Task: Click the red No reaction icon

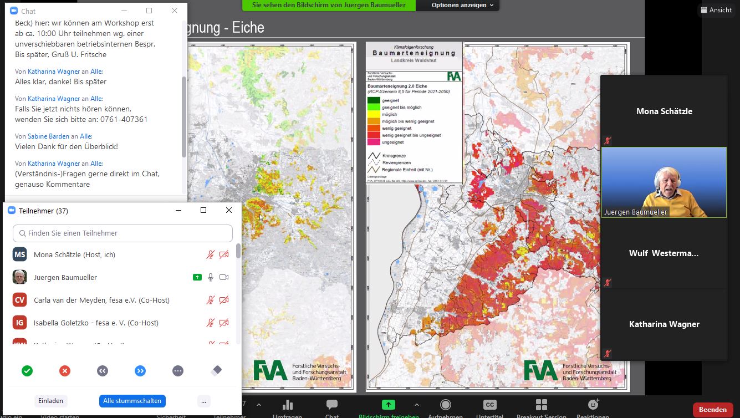Action: click(x=65, y=371)
